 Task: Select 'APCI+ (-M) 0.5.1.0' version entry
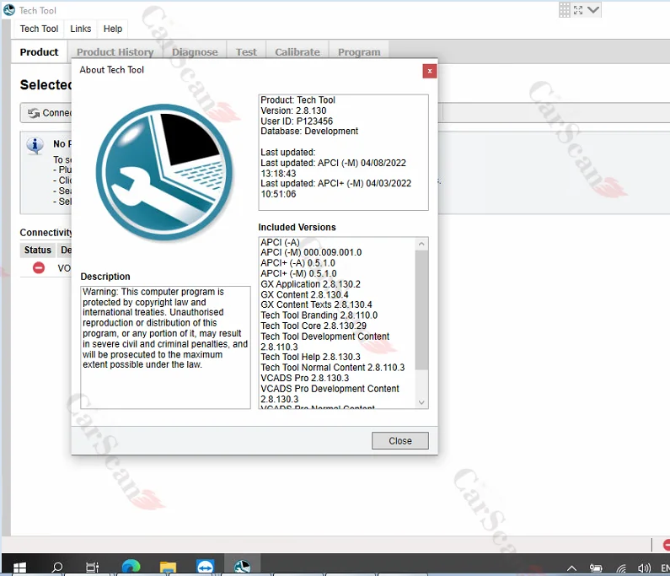pyautogui.click(x=298, y=274)
